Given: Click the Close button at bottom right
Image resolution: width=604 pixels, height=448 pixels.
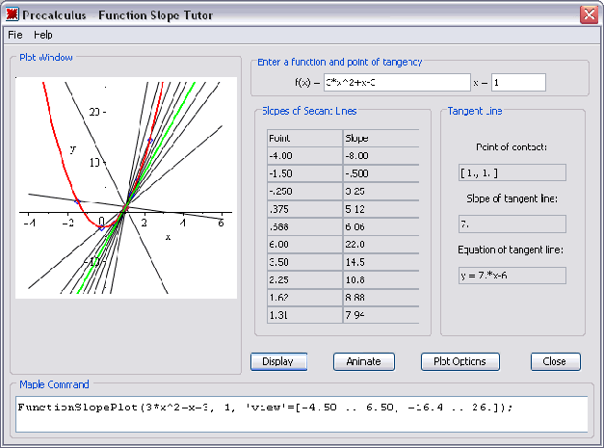Looking at the screenshot, I should pos(555,362).
